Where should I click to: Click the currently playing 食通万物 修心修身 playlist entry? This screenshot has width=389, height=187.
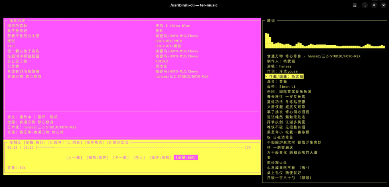coord(24,76)
